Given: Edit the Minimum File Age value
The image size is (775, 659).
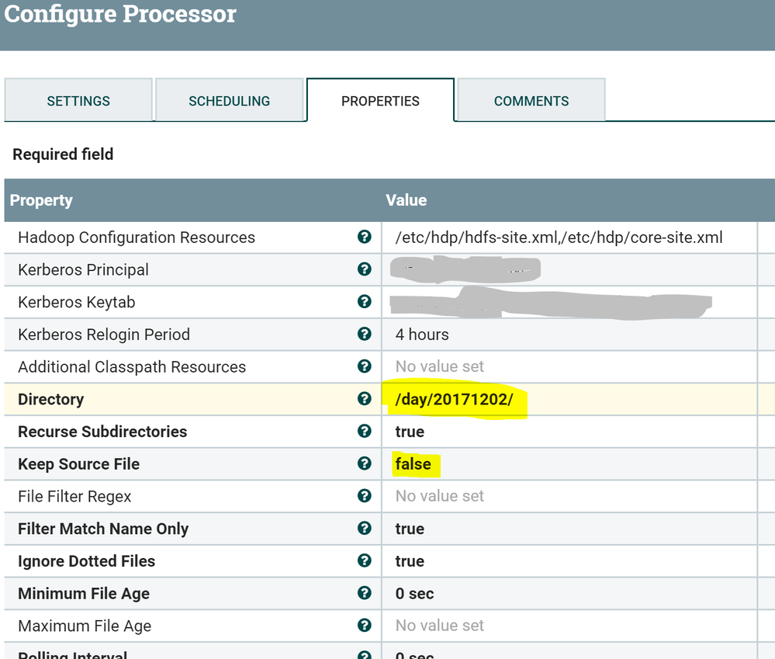Looking at the screenshot, I should [x=414, y=594].
